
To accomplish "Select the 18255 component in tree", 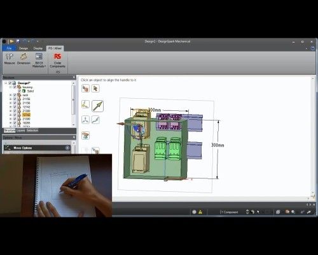I will pyautogui.click(x=26, y=123).
